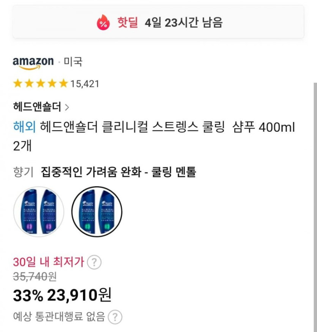Viewport: 317px width, 332px height.
Task: Tap the 예상 통관대행료 없음 text
Action: [59, 316]
